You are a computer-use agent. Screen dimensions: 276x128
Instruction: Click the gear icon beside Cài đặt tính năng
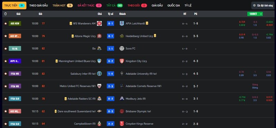tap(254, 6)
